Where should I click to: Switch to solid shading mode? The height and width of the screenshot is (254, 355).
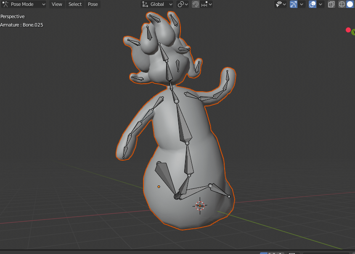(350, 4)
